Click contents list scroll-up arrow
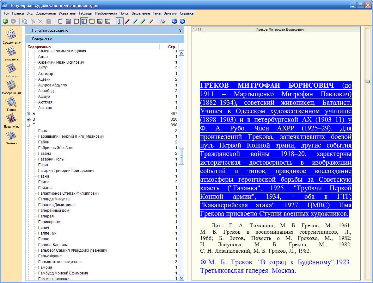The image size is (373, 283). click(181, 53)
